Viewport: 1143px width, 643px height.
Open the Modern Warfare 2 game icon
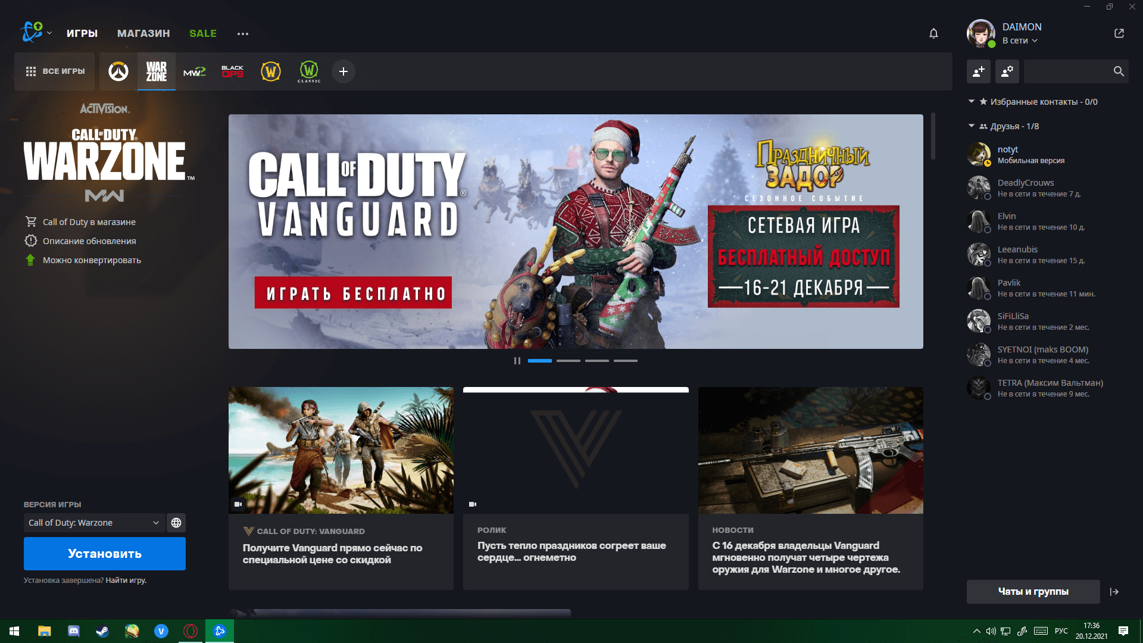195,71
